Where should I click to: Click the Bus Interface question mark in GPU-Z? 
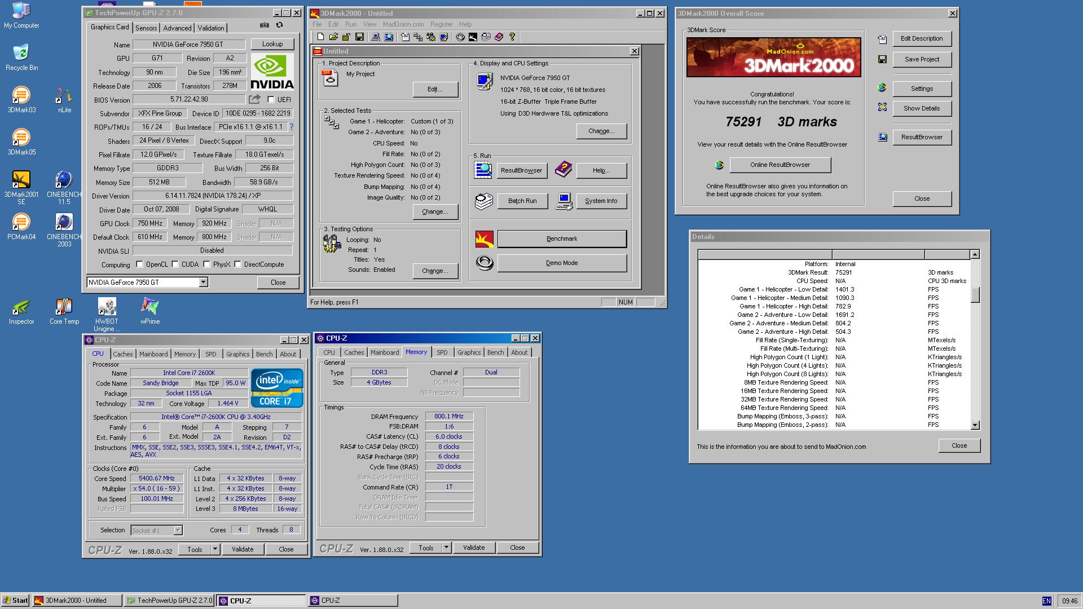(x=292, y=127)
